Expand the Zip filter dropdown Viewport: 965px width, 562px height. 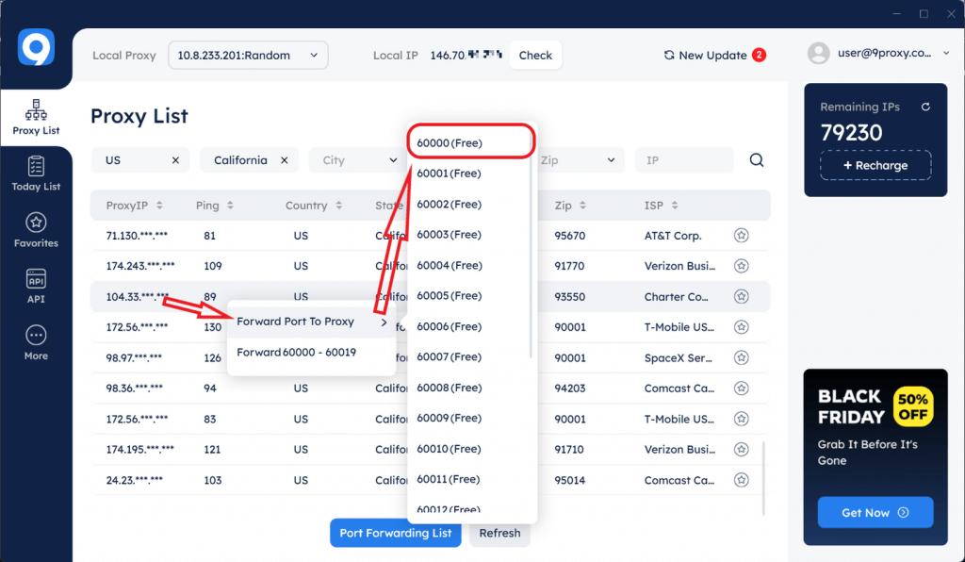[x=581, y=159]
